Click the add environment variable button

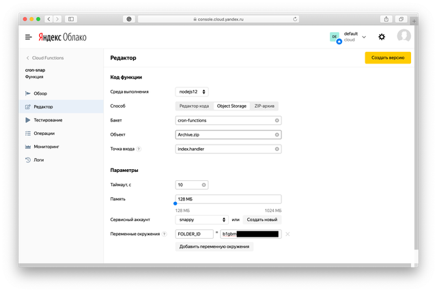[214, 246]
